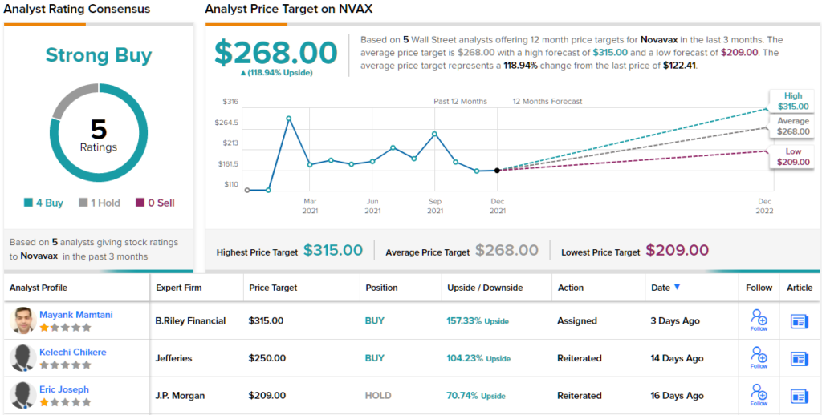Image resolution: width=822 pixels, height=415 pixels.
Task: Click the black Dec 2021 chart point
Action: 497,170
